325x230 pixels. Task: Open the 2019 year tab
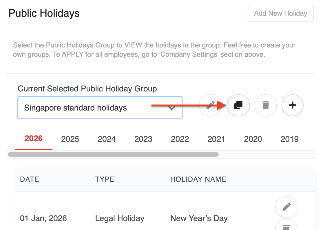click(289, 139)
